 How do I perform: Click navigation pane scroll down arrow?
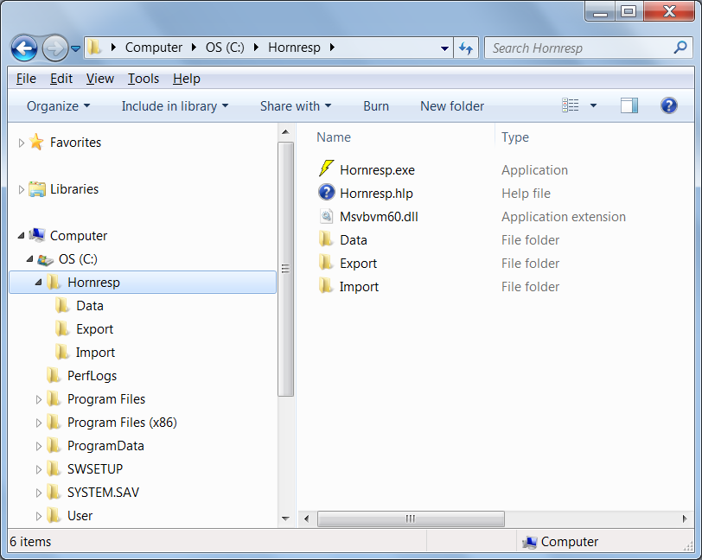[285, 519]
